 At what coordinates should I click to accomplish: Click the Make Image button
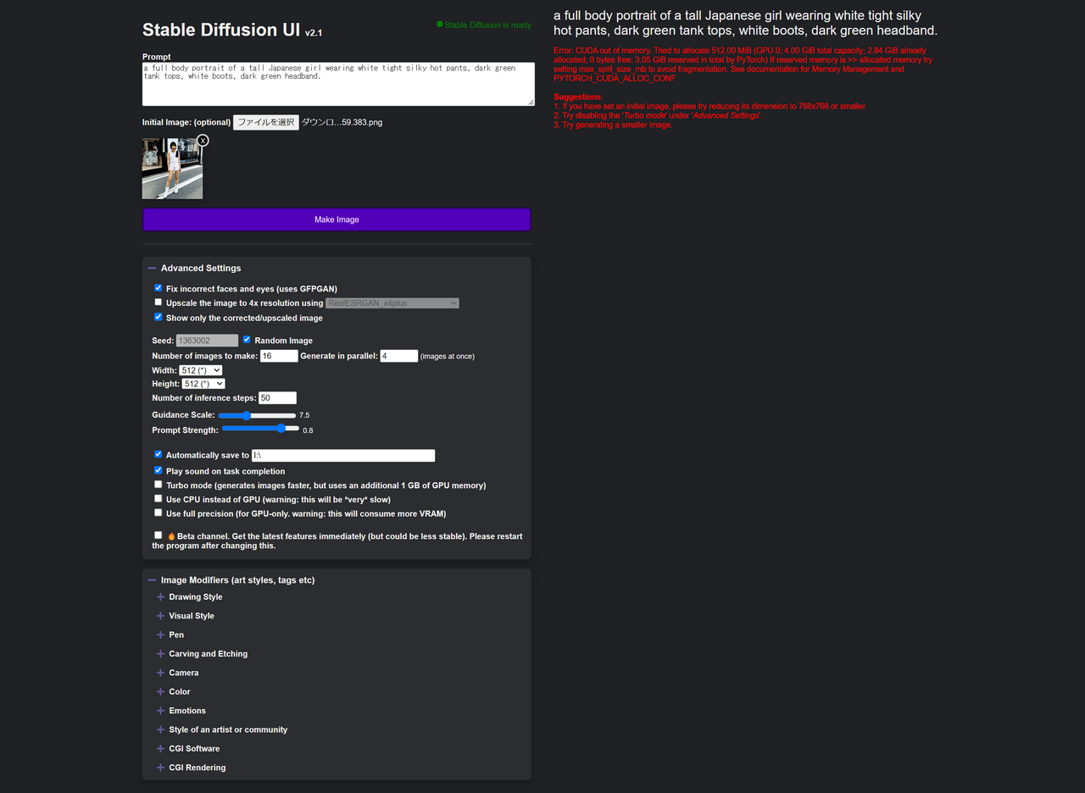[x=337, y=219]
